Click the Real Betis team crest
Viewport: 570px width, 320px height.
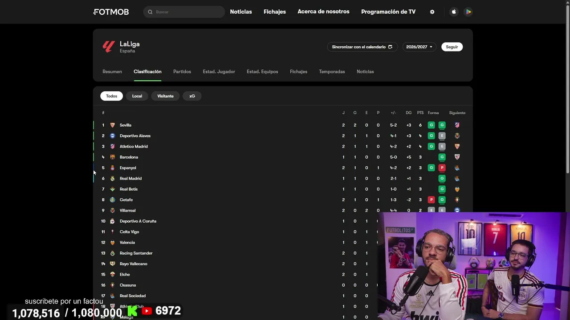(x=112, y=189)
